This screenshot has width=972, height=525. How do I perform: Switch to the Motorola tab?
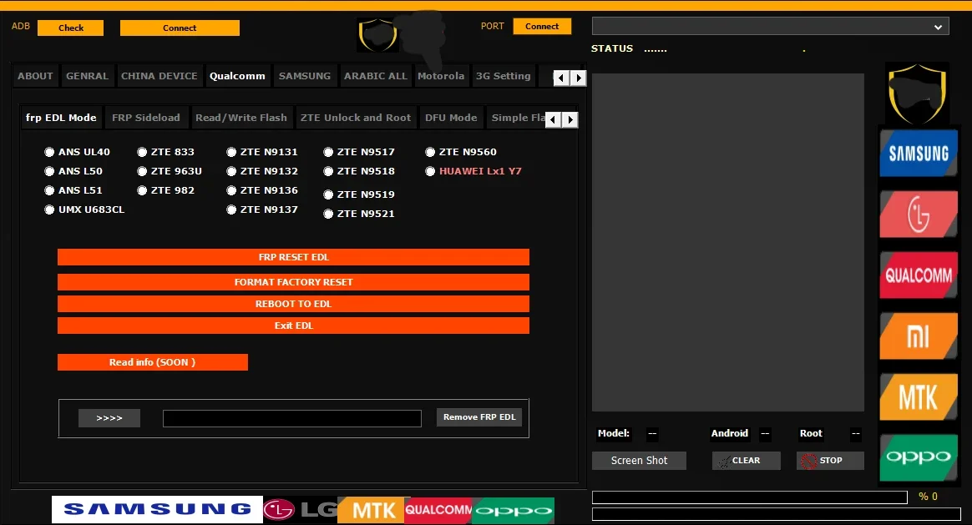click(441, 76)
